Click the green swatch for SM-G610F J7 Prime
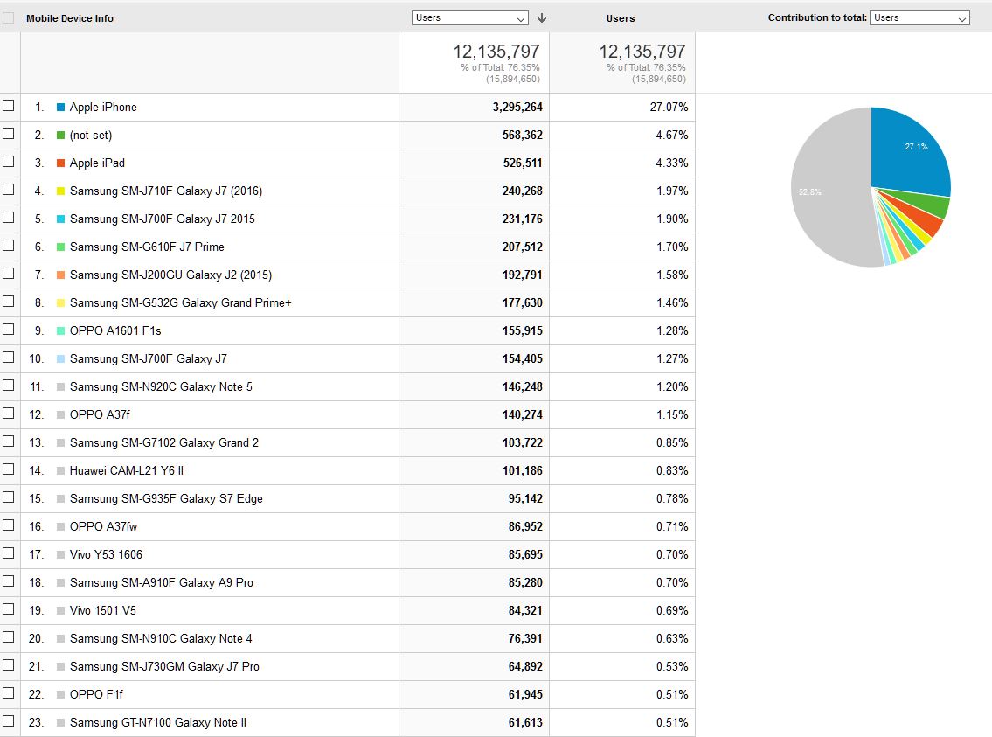 [60, 247]
